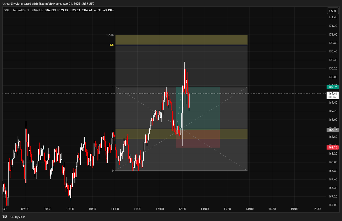Click the 11:00 time axis label

pyautogui.click(x=115, y=209)
